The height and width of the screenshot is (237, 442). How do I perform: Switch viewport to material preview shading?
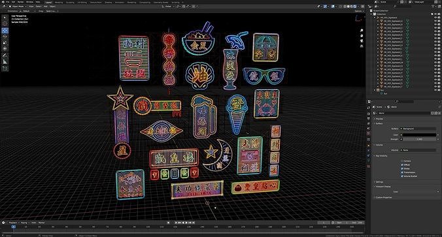point(352,6)
